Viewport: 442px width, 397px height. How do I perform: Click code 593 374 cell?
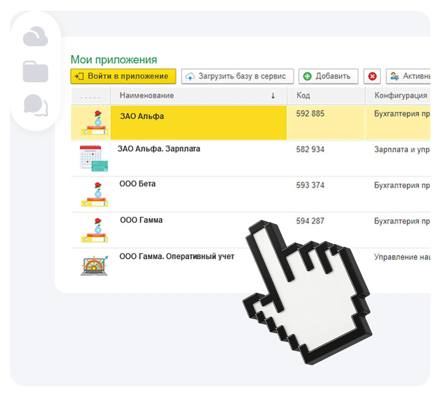[x=310, y=185]
